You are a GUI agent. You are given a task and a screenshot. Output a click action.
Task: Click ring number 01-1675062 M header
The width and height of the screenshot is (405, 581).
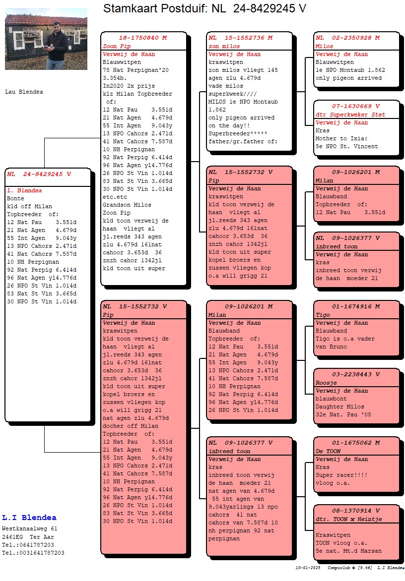click(x=356, y=443)
